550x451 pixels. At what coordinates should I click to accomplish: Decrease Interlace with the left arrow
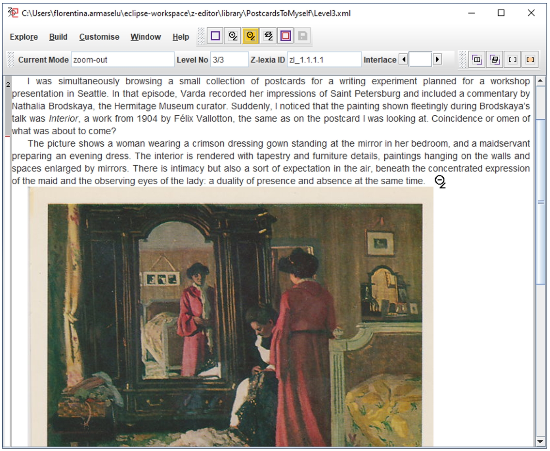pyautogui.click(x=404, y=60)
